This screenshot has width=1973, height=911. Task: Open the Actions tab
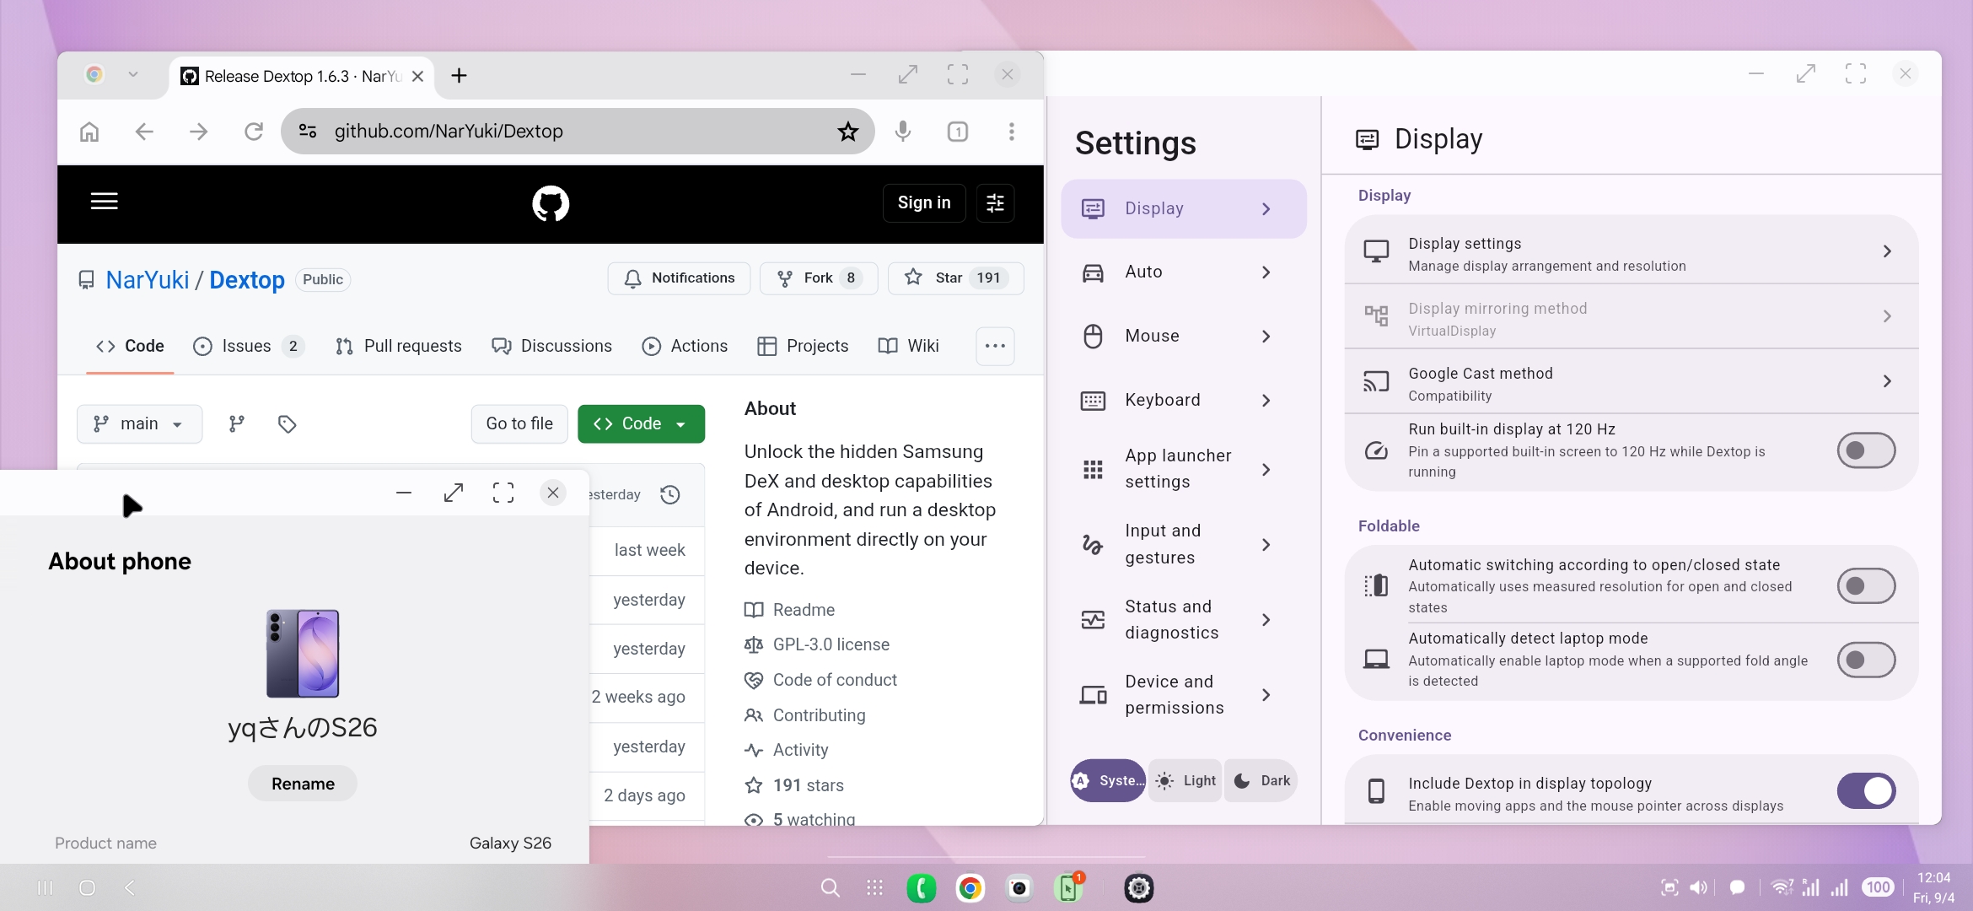point(685,347)
